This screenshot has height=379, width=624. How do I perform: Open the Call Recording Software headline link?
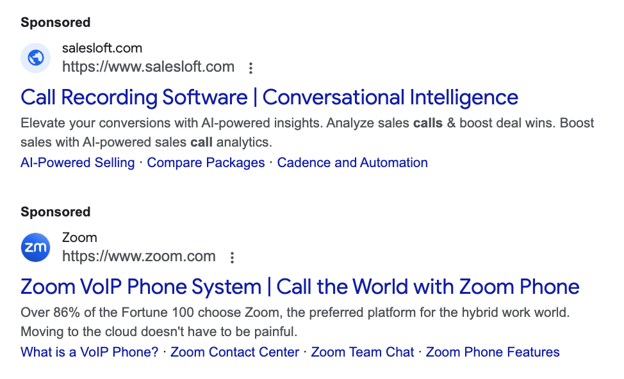[269, 97]
